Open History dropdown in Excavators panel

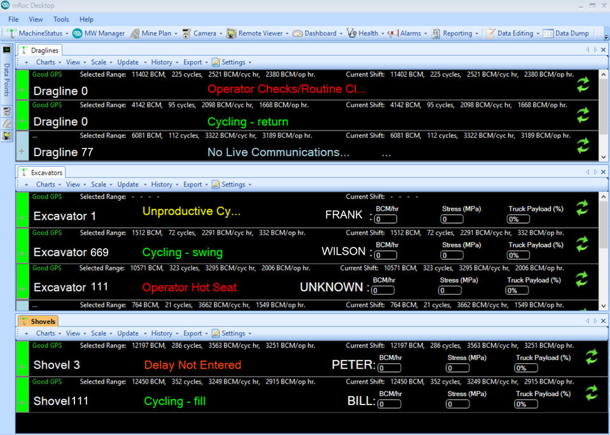(x=165, y=185)
